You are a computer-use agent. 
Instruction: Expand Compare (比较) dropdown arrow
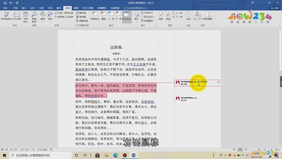point(188,22)
